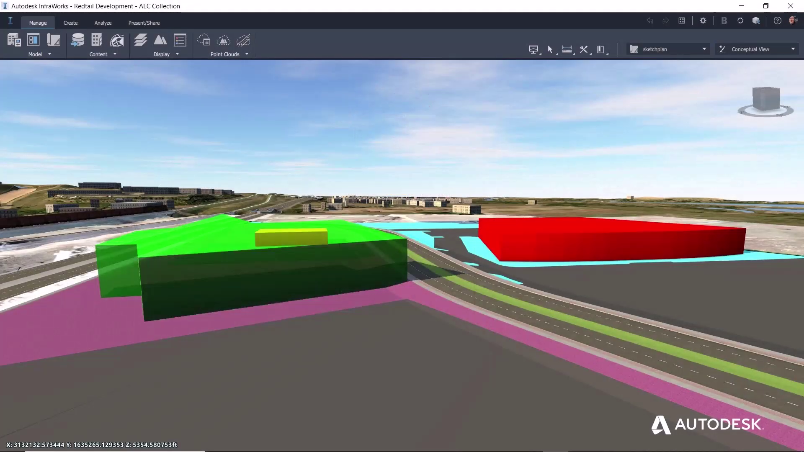Viewport: 804px width, 452px height.
Task: Click the Create ribbon tab
Action: coord(70,23)
